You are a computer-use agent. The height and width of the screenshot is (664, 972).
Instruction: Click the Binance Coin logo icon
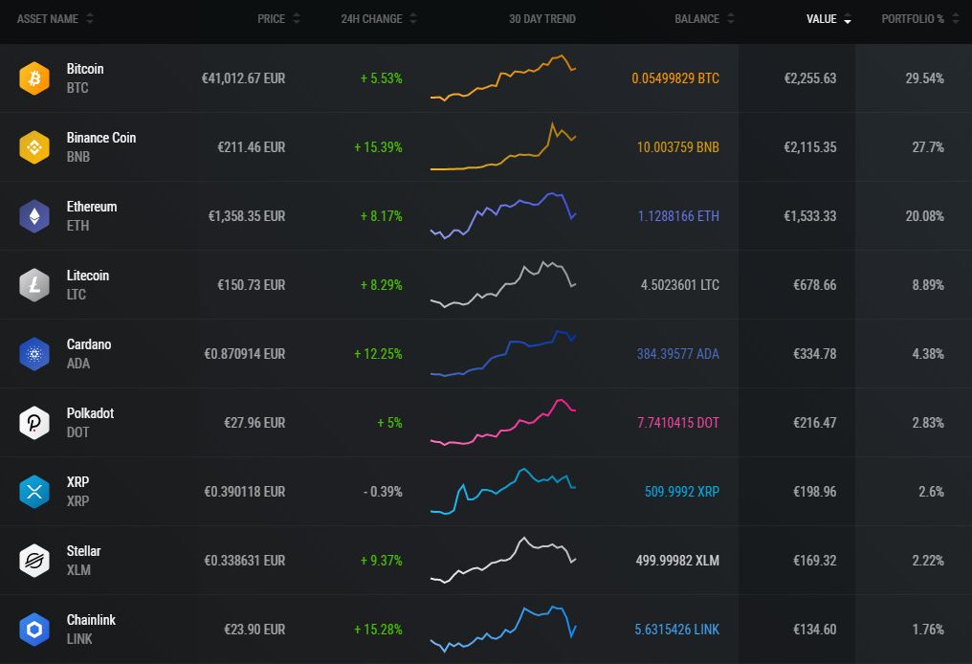point(34,147)
